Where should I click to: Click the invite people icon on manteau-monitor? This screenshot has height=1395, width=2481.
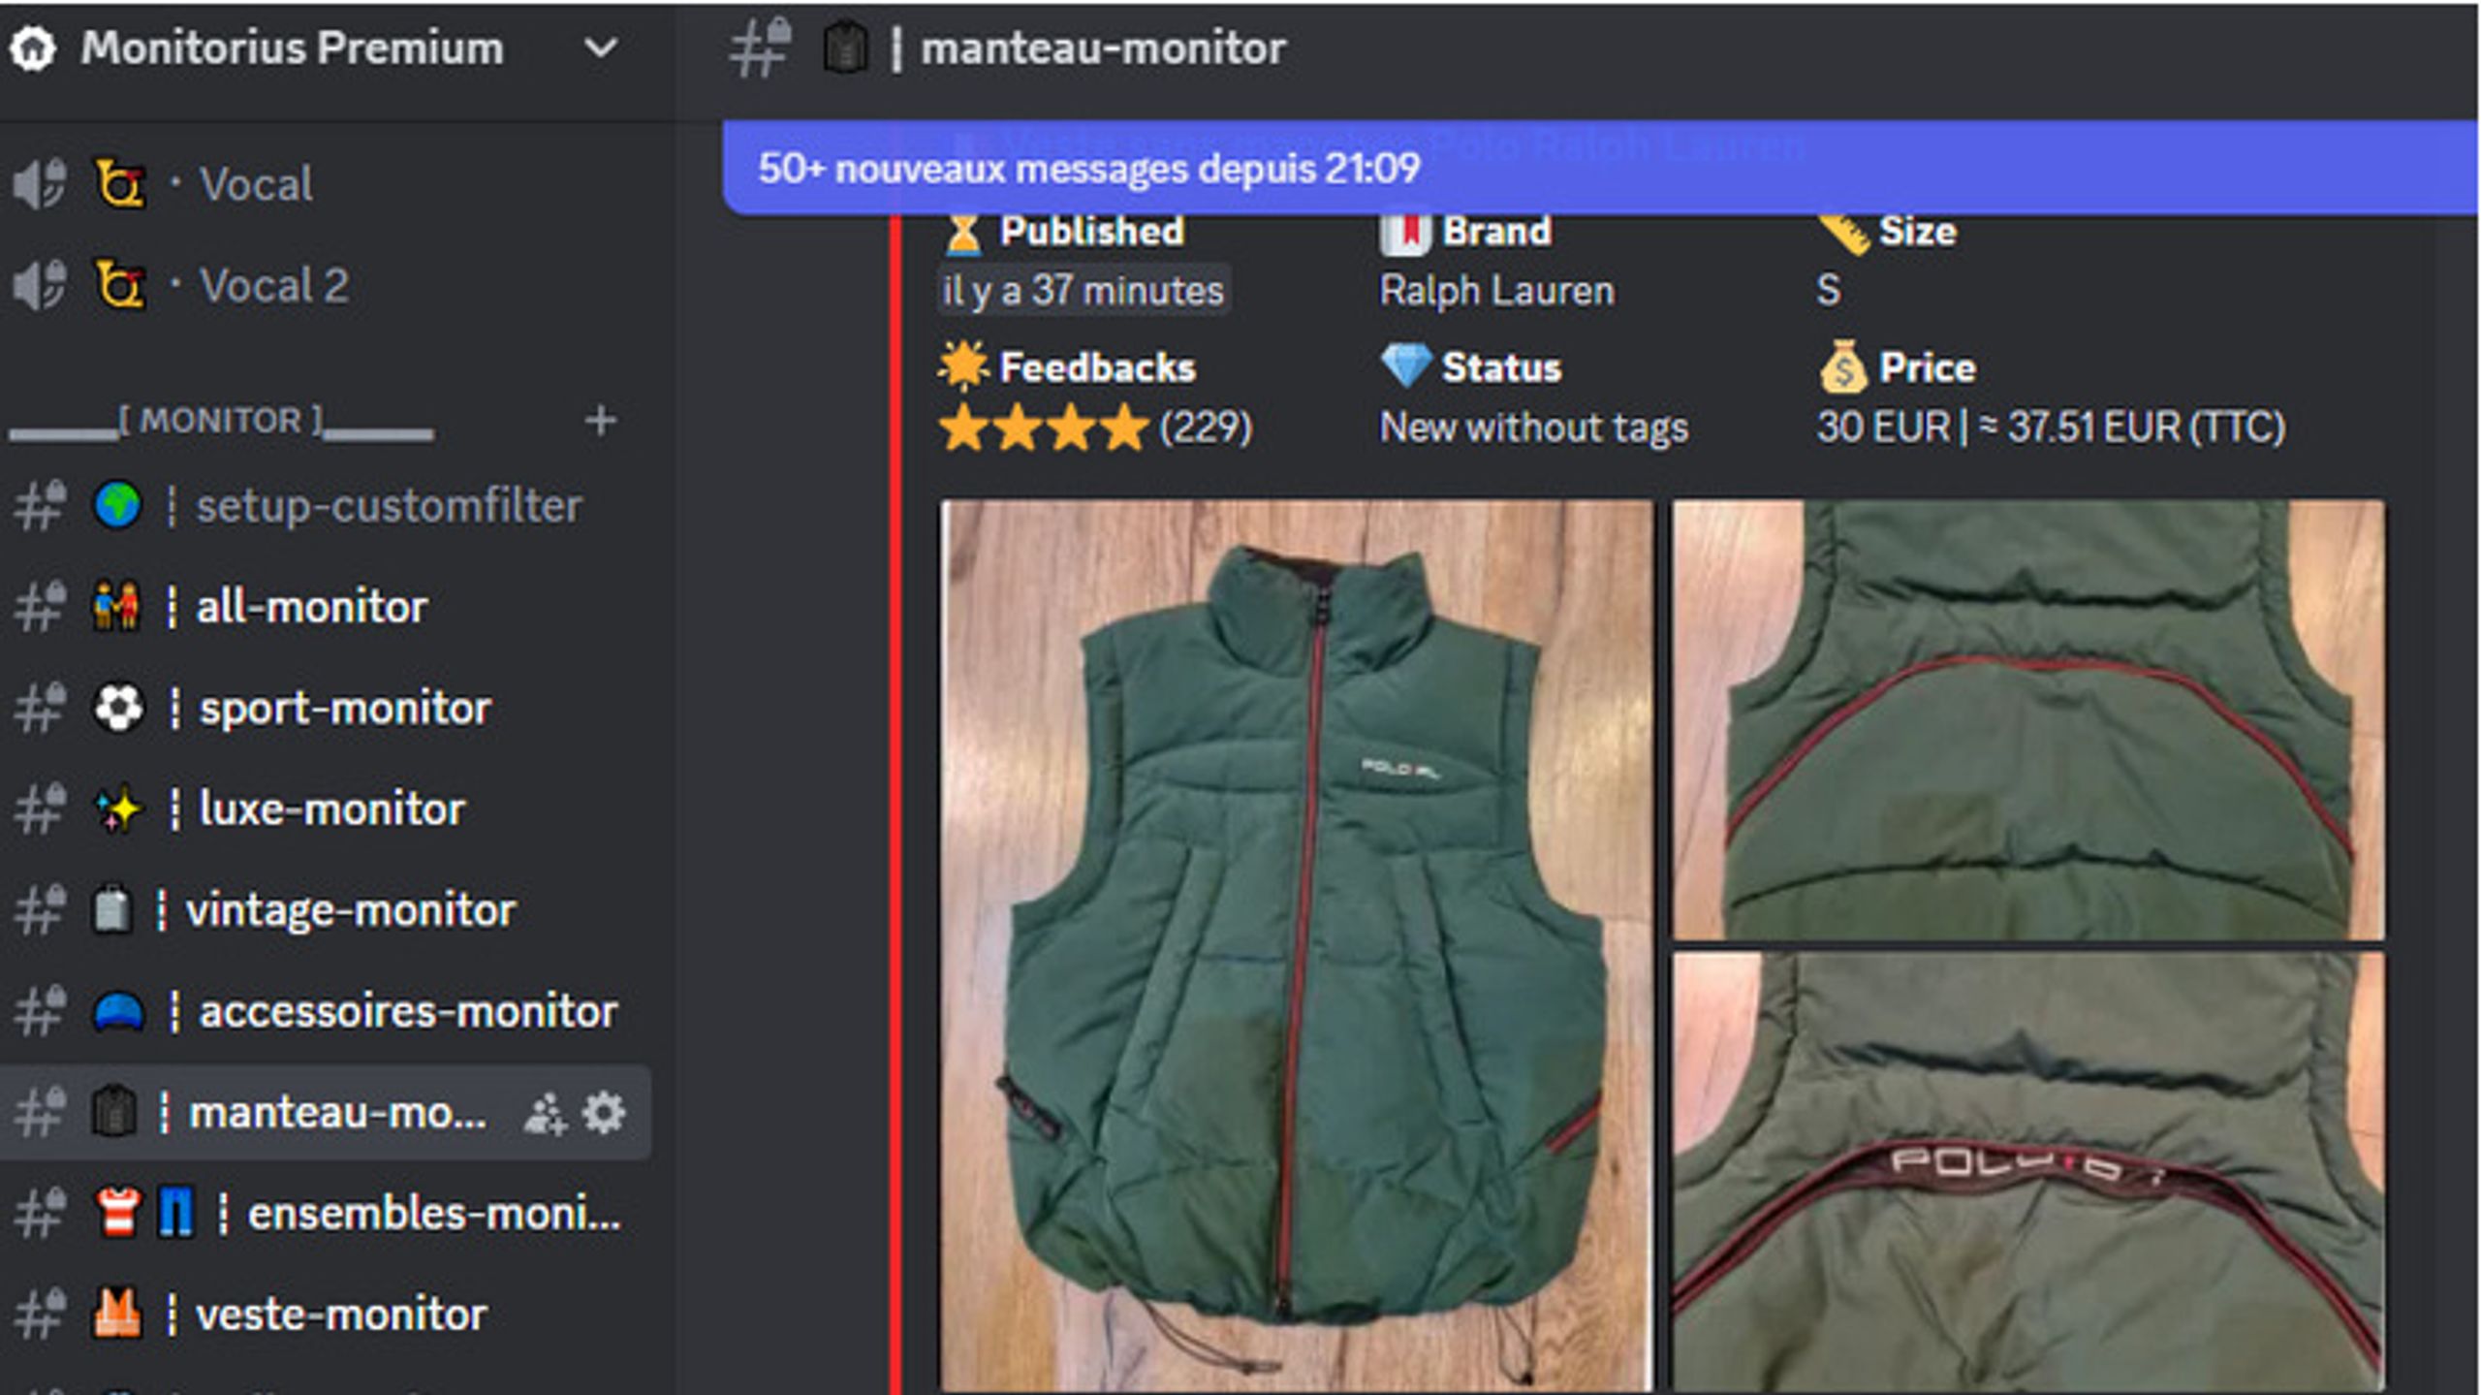click(545, 1114)
